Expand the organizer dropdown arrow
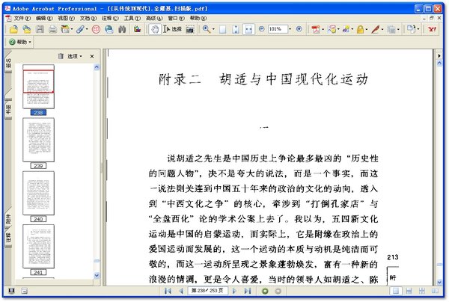This screenshot has width=449, height=302. pyautogui.click(x=72, y=29)
